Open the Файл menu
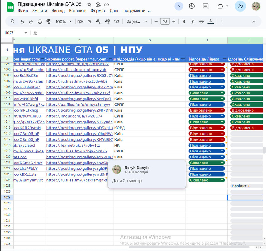Viewport: 266px width, 251px height. (x=23, y=11)
